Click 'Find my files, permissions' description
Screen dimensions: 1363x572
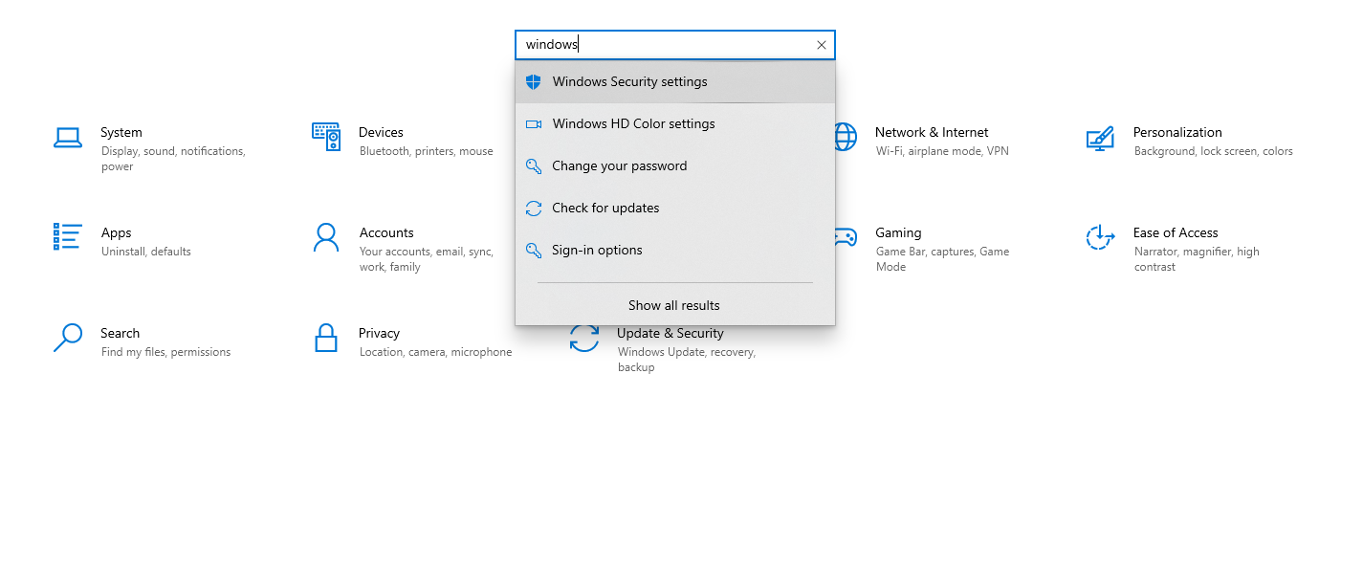click(166, 353)
